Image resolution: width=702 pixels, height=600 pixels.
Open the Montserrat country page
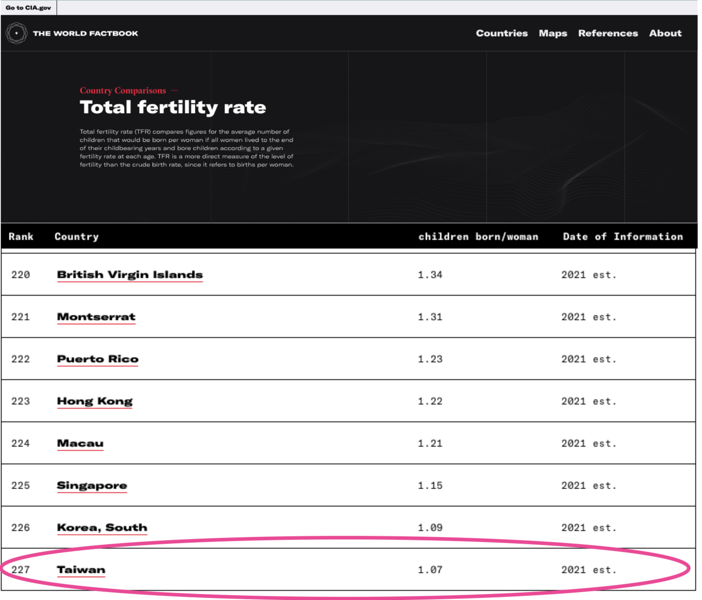tap(96, 316)
